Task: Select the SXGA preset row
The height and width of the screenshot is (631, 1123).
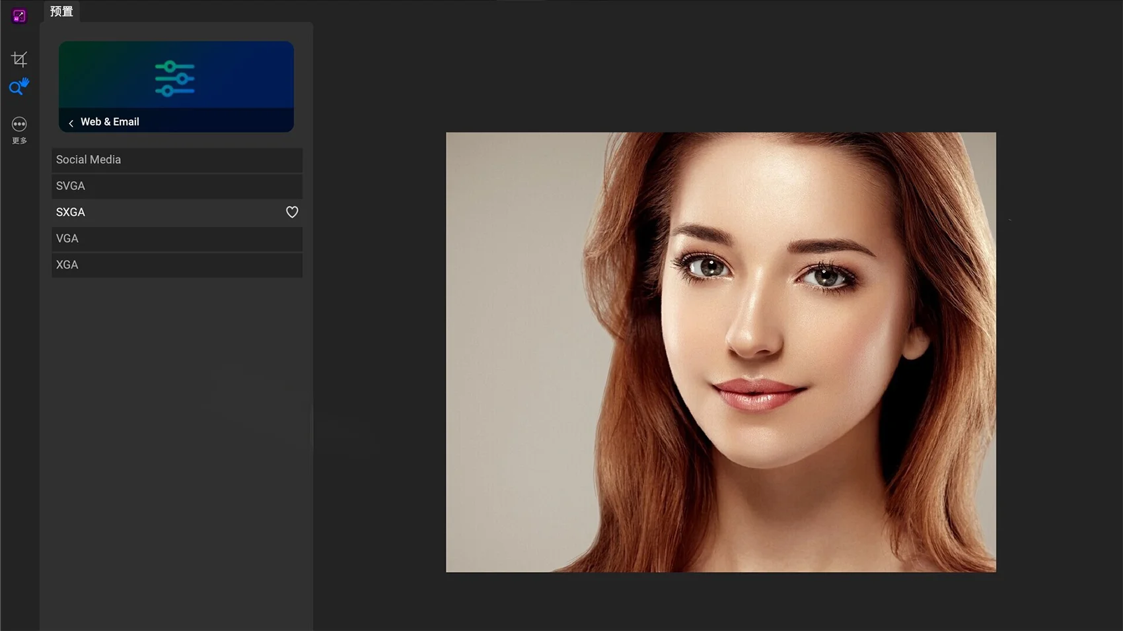Action: click(x=165, y=213)
